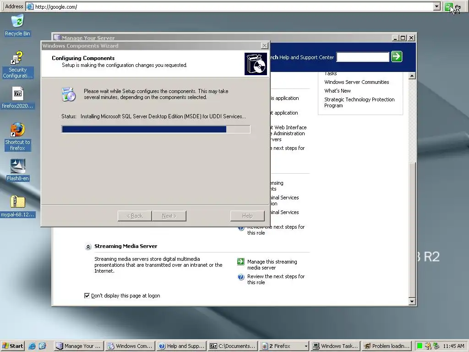
Task: Click the 11:45 AM clock
Action: [x=453, y=346]
